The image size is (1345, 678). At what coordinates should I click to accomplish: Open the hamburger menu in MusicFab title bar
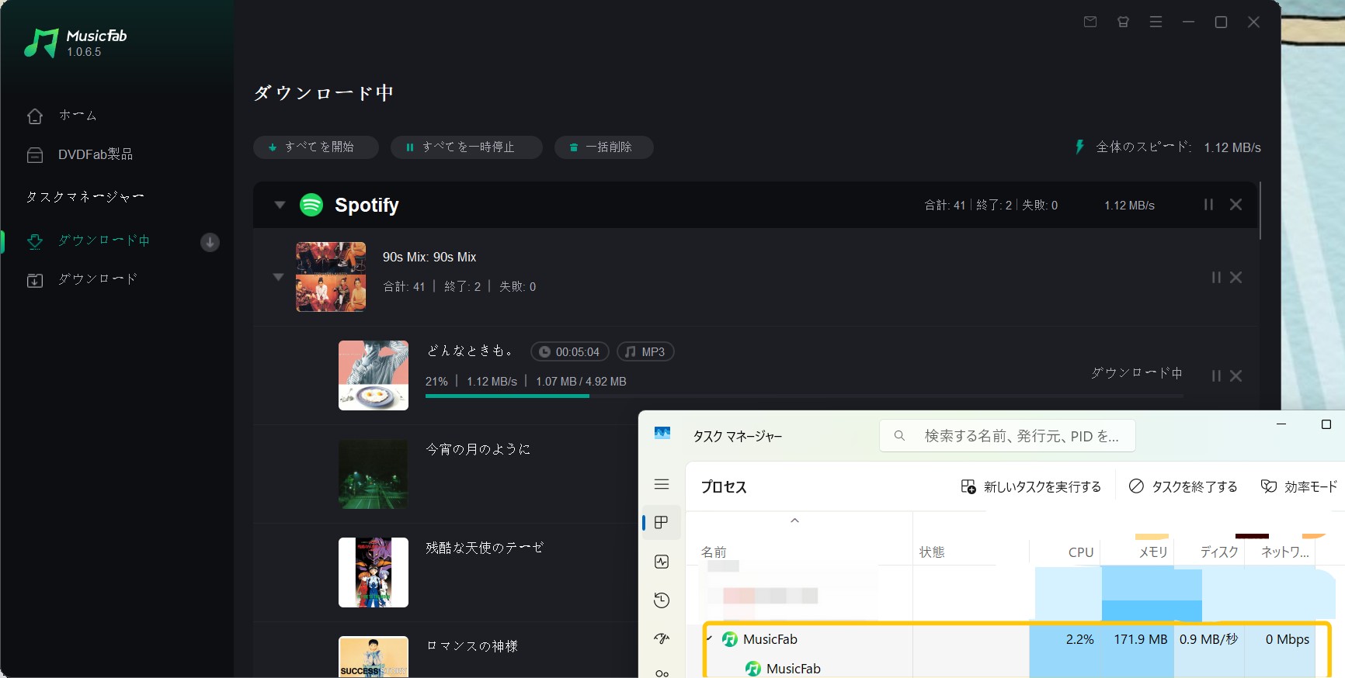pos(1156,22)
